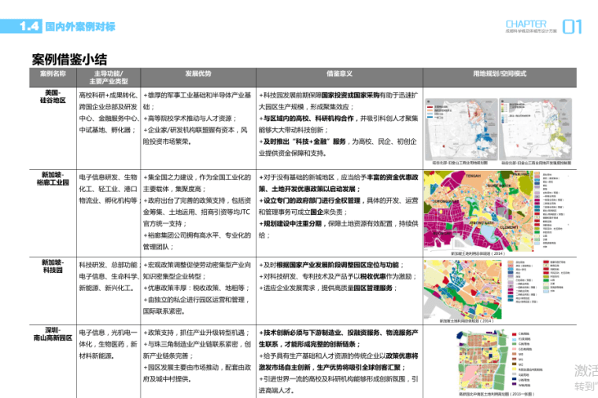This screenshot has width=598, height=398.
Task: Click the 1.4 section number badge
Action: (21, 26)
